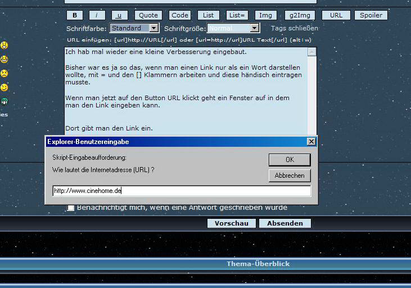The height and width of the screenshot is (288, 411).
Task: Insert the winking smiley emoticon
Action: 4,87
